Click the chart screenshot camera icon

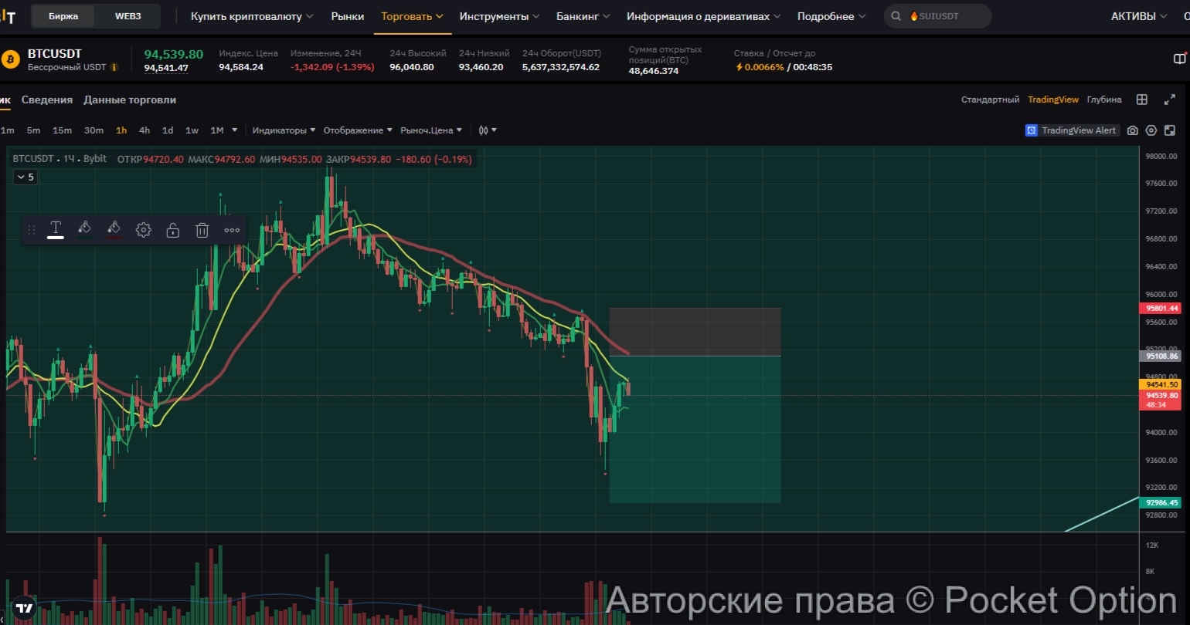pos(1132,130)
